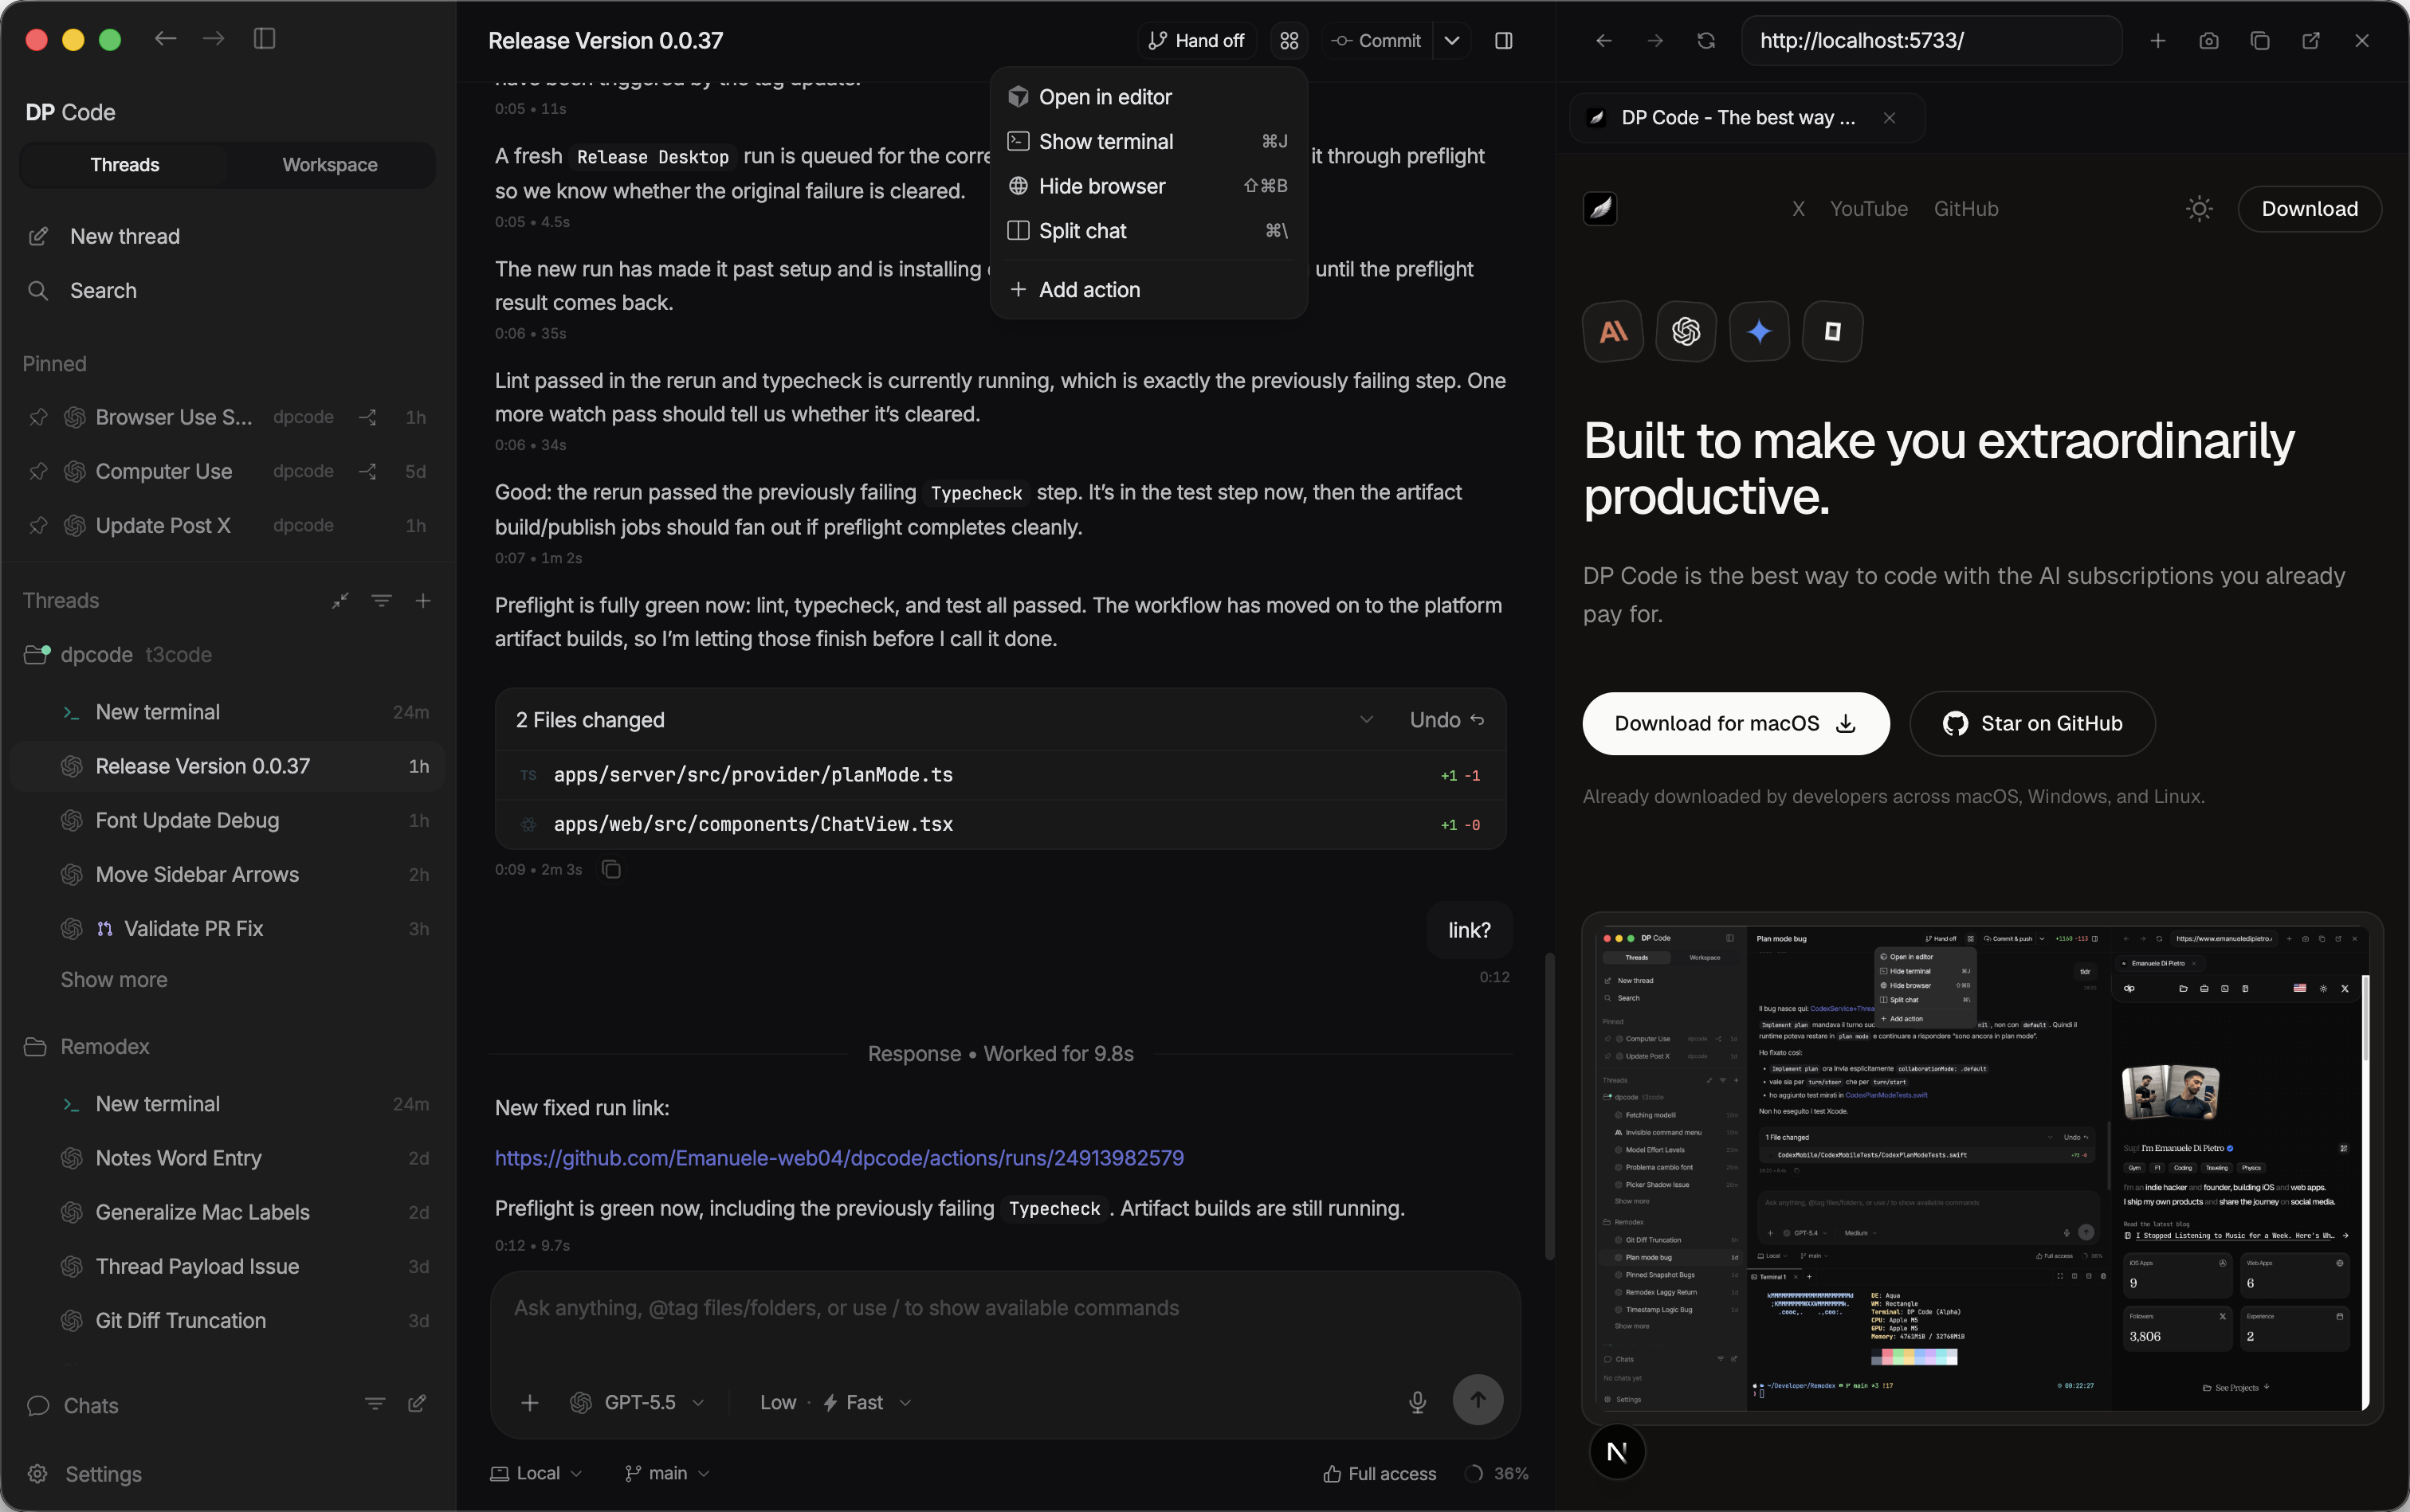
Task: Open the main branch dropdown
Action: pyautogui.click(x=667, y=1474)
